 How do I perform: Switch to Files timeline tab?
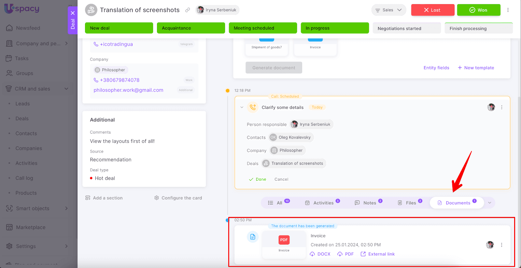(x=410, y=203)
